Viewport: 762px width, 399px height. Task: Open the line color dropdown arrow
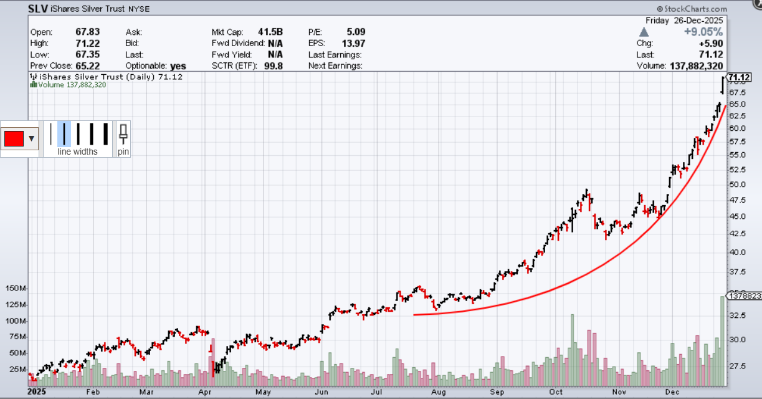[x=32, y=138]
